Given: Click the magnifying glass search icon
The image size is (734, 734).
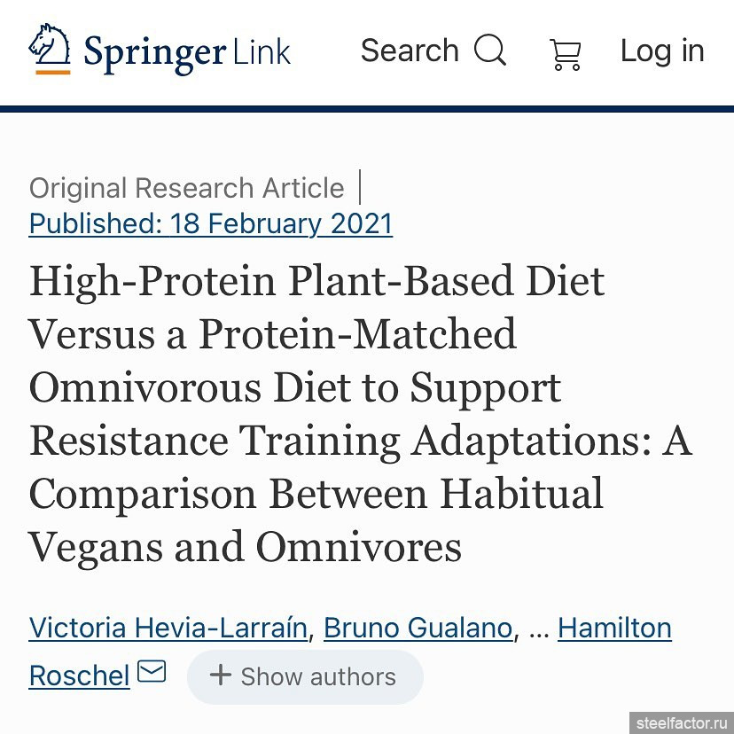Looking at the screenshot, I should pyautogui.click(x=489, y=50).
